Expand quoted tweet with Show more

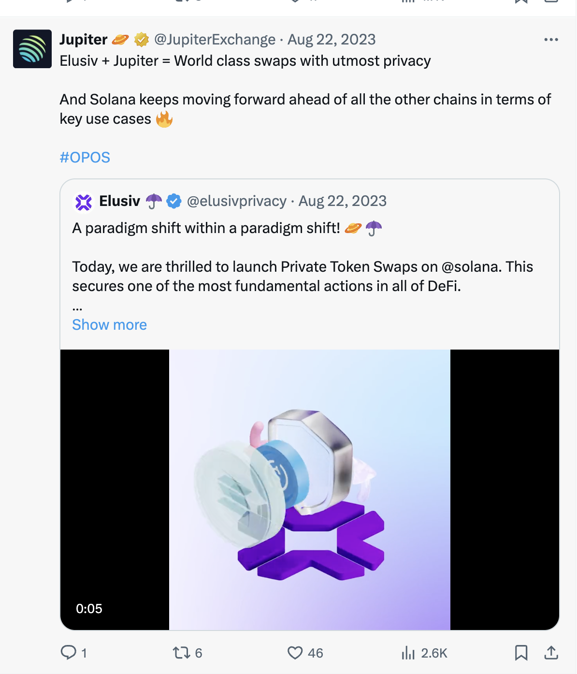pos(109,325)
